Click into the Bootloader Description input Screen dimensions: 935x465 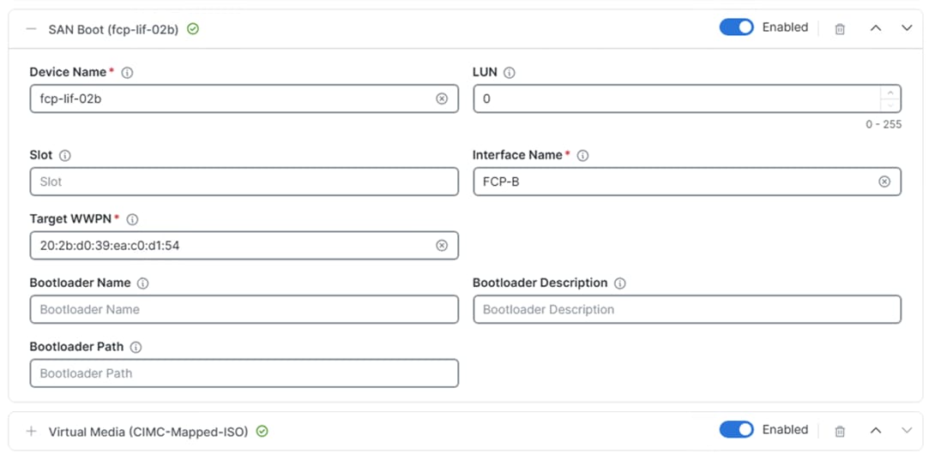click(687, 310)
